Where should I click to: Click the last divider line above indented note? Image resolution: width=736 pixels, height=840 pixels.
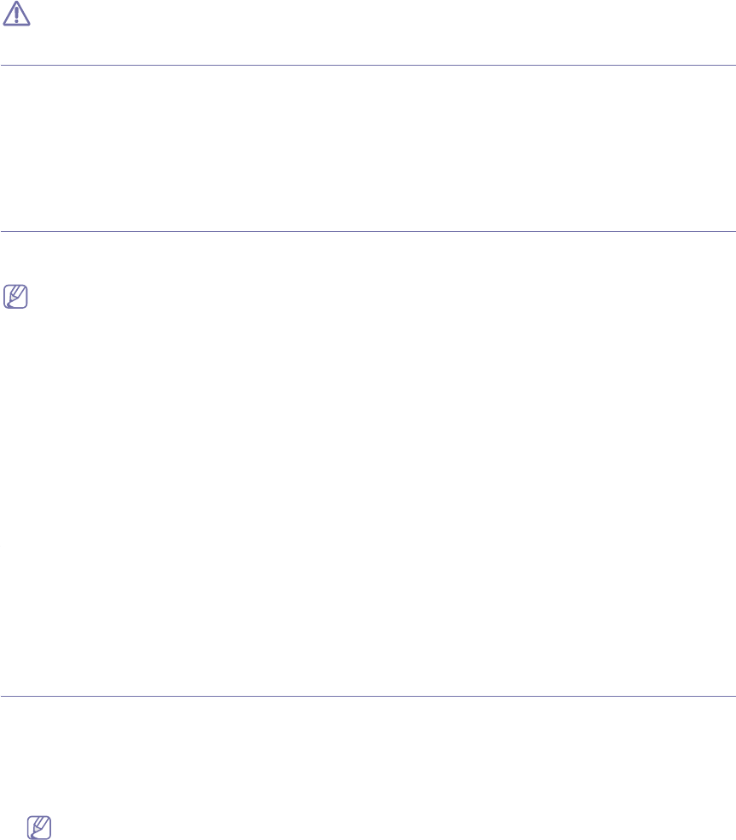point(368,697)
